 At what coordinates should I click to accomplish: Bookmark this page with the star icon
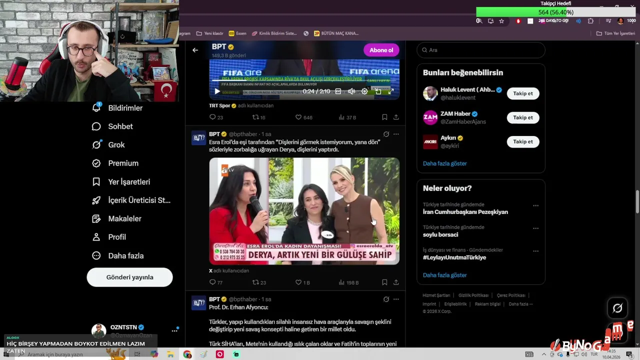[x=501, y=21]
